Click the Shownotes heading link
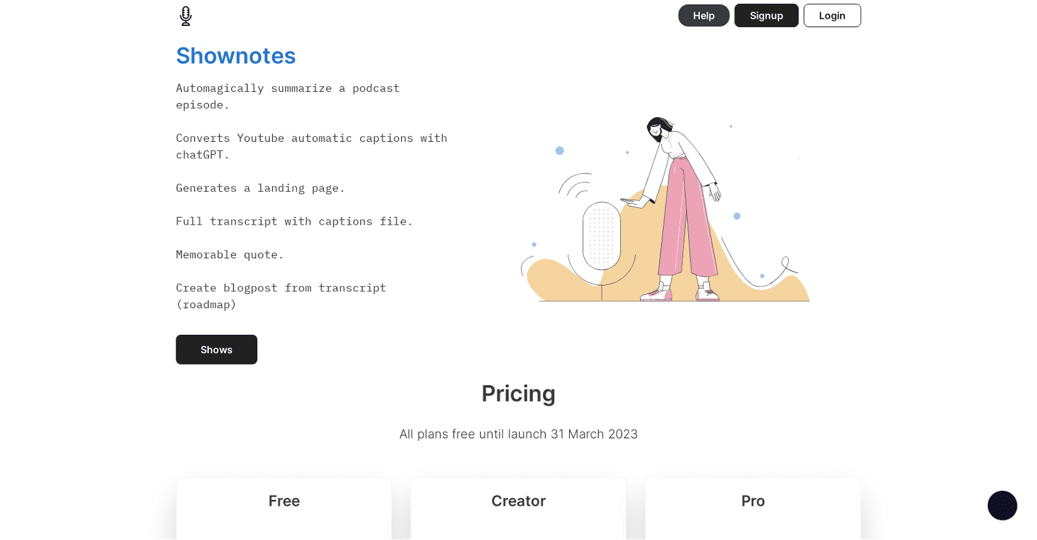The height and width of the screenshot is (540, 1037). 235,56
